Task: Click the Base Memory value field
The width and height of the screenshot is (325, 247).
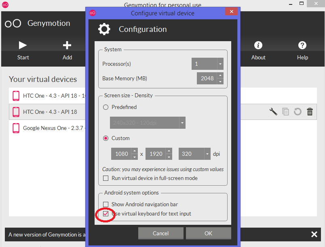Action: coord(207,78)
